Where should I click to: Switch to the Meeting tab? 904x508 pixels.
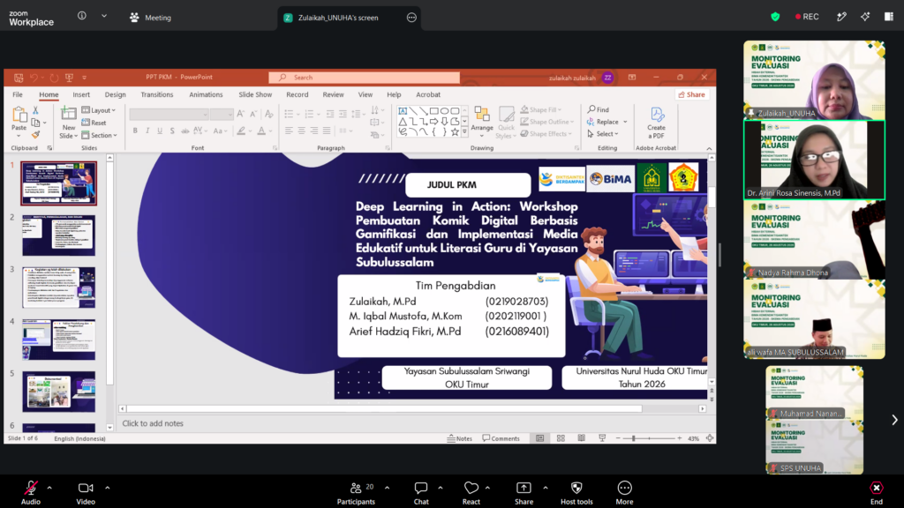(x=150, y=18)
